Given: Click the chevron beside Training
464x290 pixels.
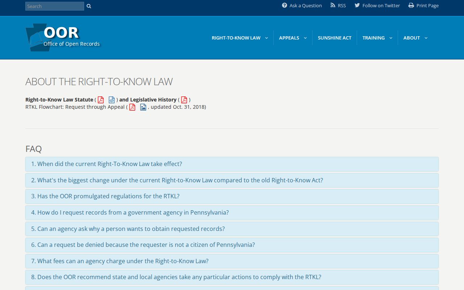Looking at the screenshot, I should pos(391,38).
